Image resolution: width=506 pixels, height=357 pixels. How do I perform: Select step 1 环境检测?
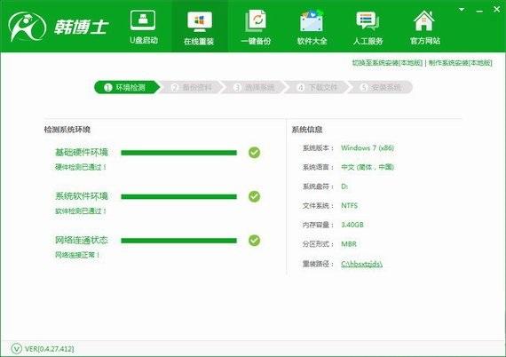(127, 87)
